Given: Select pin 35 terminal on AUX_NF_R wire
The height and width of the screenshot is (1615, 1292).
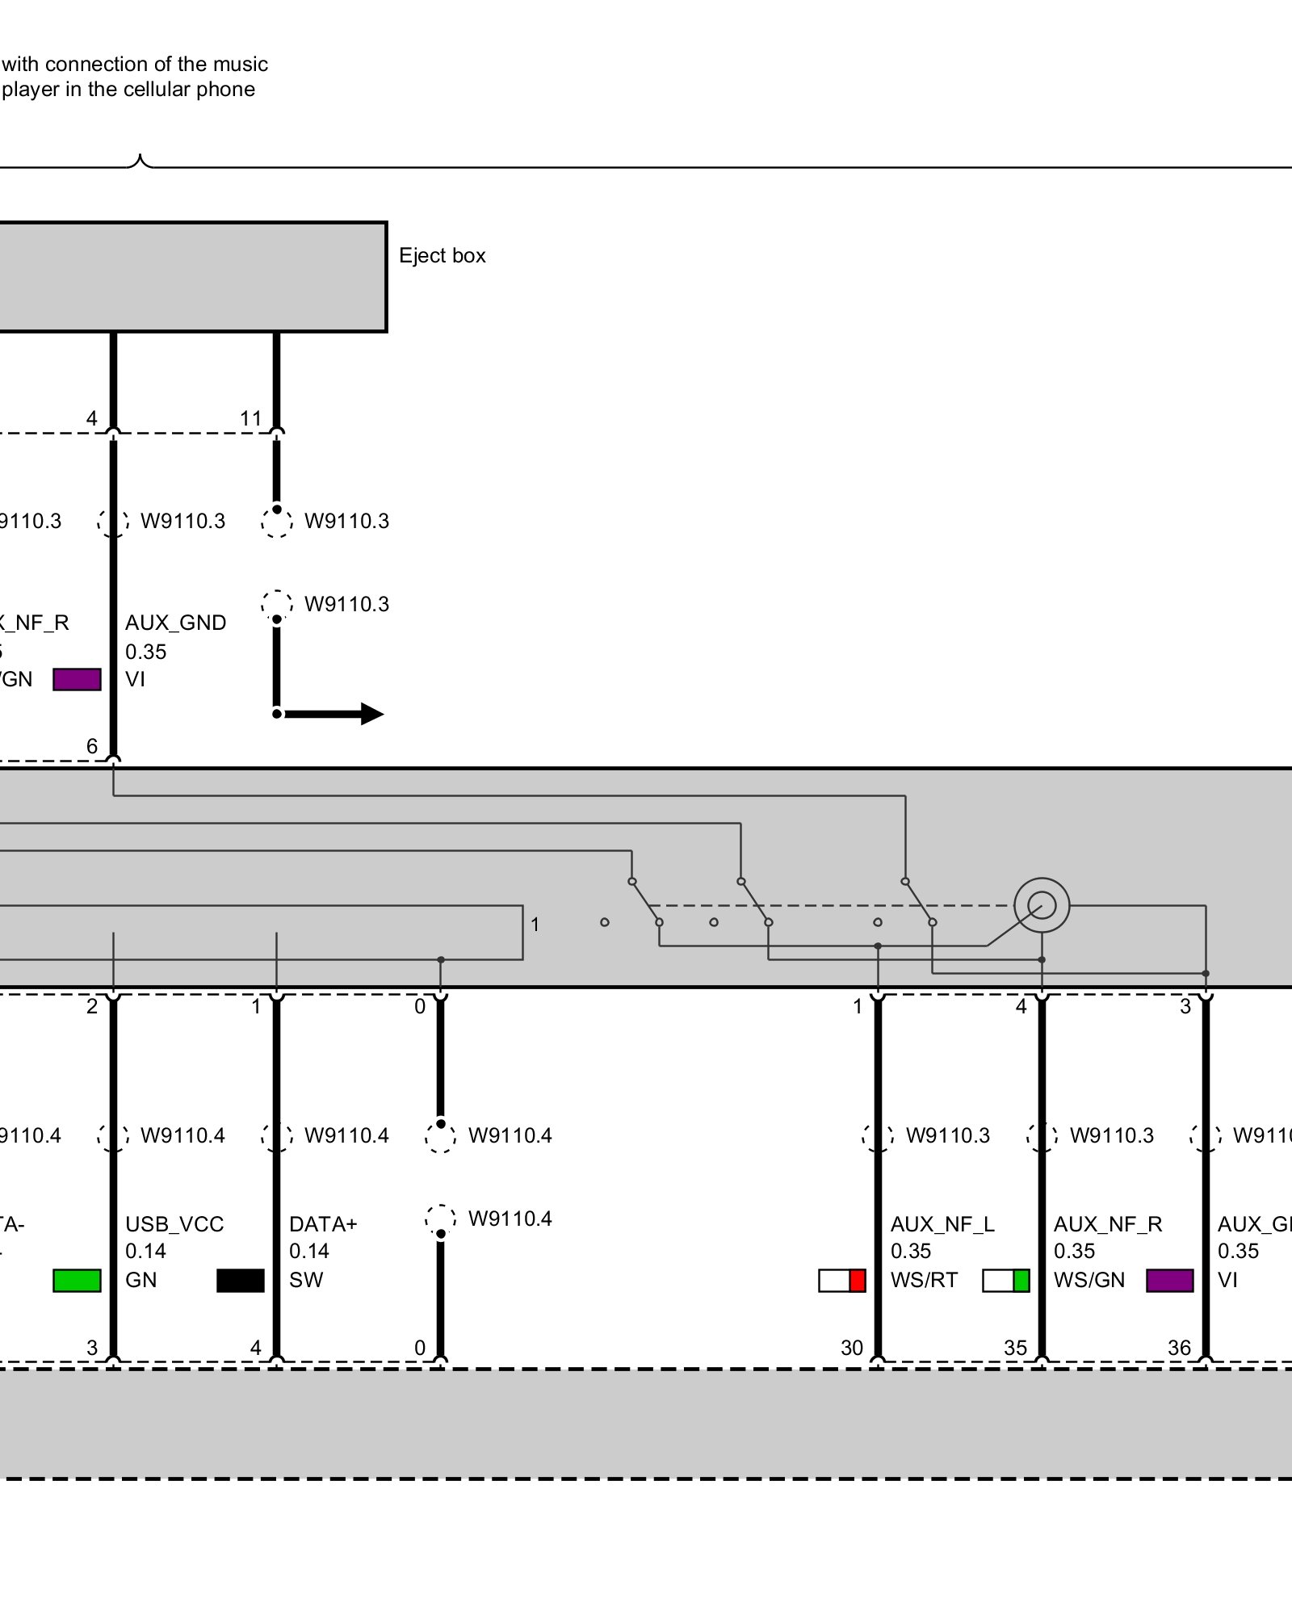Looking at the screenshot, I should click(1042, 1361).
